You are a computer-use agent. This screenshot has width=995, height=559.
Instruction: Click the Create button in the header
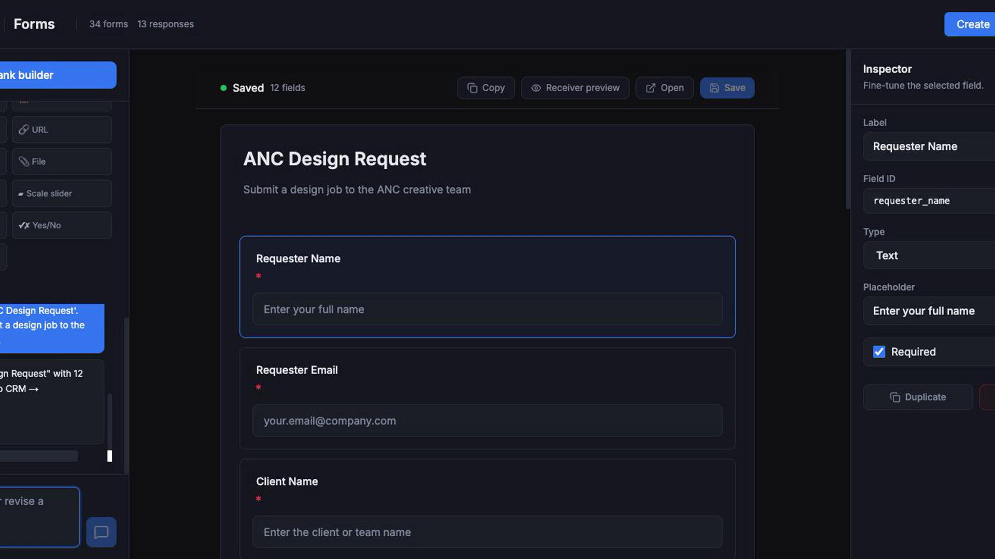click(970, 24)
